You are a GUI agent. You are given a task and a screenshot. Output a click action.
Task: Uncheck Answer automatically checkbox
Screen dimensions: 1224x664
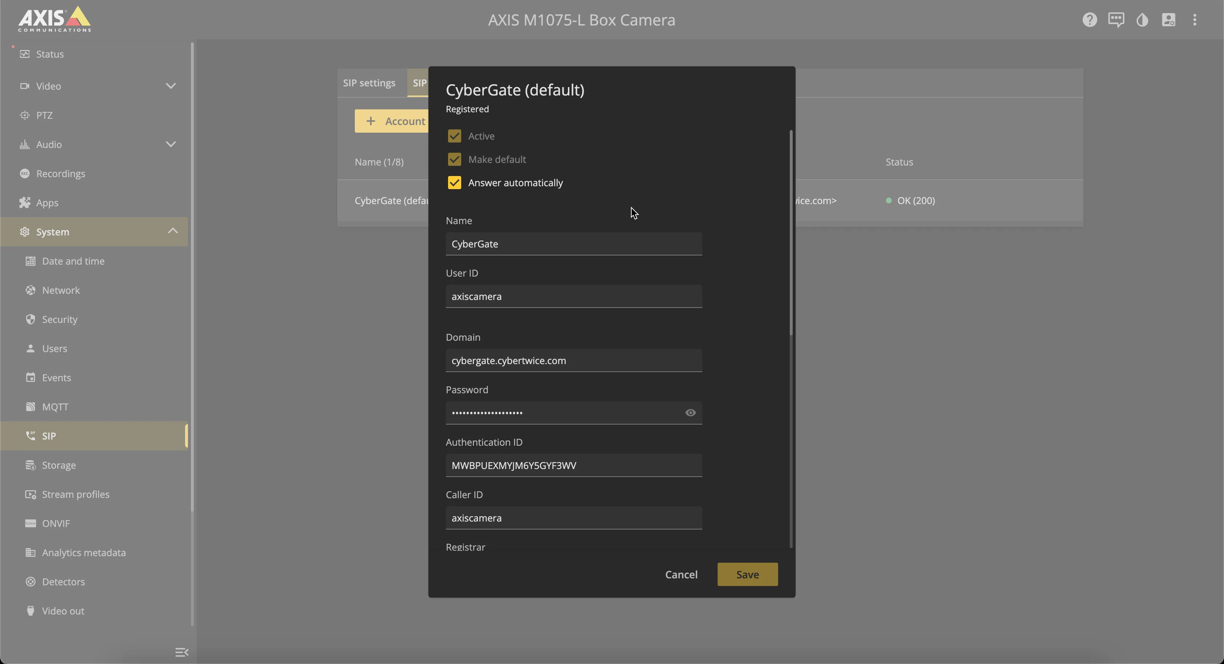click(454, 183)
